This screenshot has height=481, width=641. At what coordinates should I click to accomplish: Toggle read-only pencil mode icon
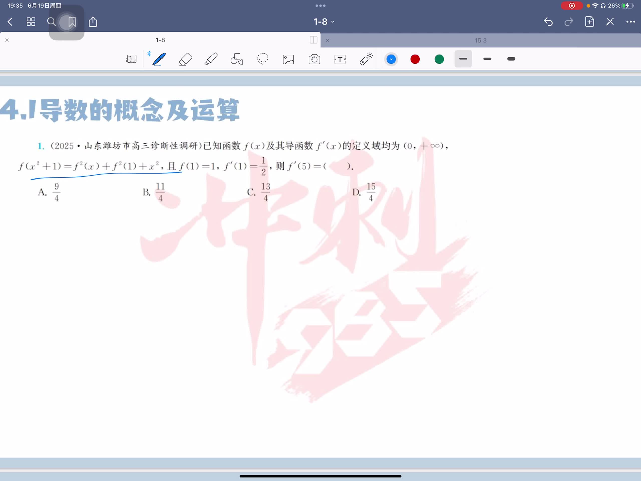point(610,22)
